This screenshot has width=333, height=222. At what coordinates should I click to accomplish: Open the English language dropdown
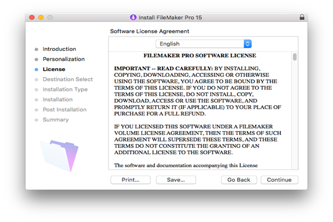tap(203, 44)
